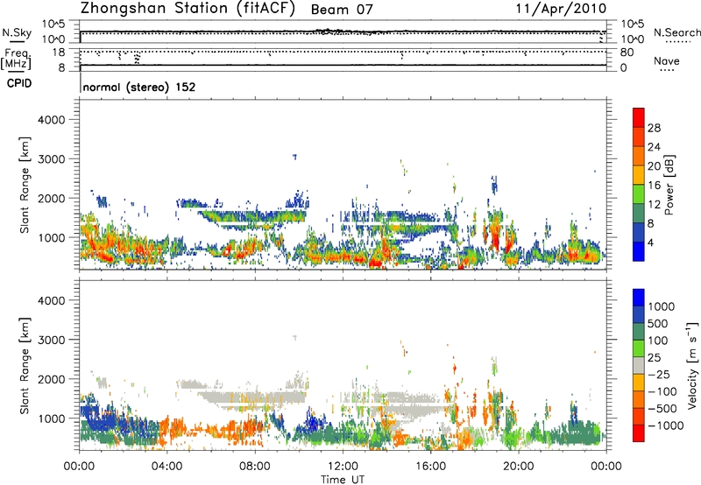
Task: Click the 'Power [dB]' color bar label
Action: tap(669, 185)
